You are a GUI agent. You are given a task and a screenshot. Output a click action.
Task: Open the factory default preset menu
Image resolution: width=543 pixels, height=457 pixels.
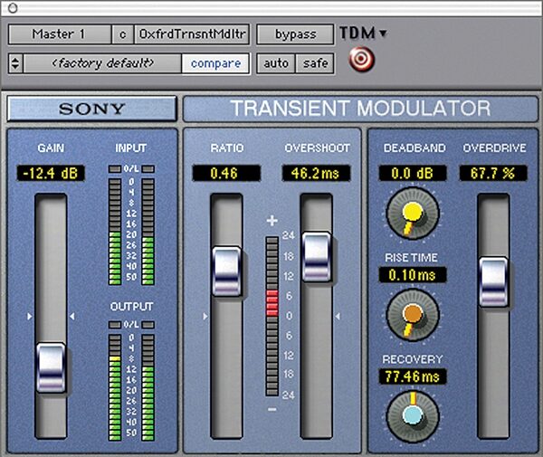pos(102,63)
